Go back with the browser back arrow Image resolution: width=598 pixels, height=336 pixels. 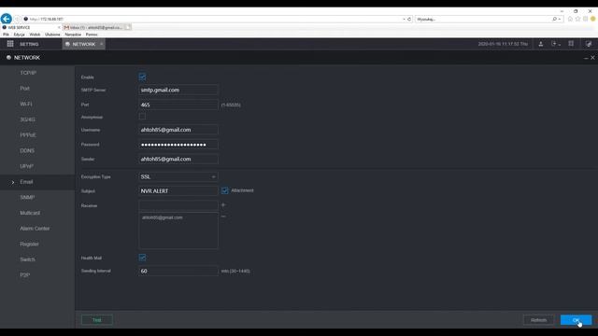(7, 19)
